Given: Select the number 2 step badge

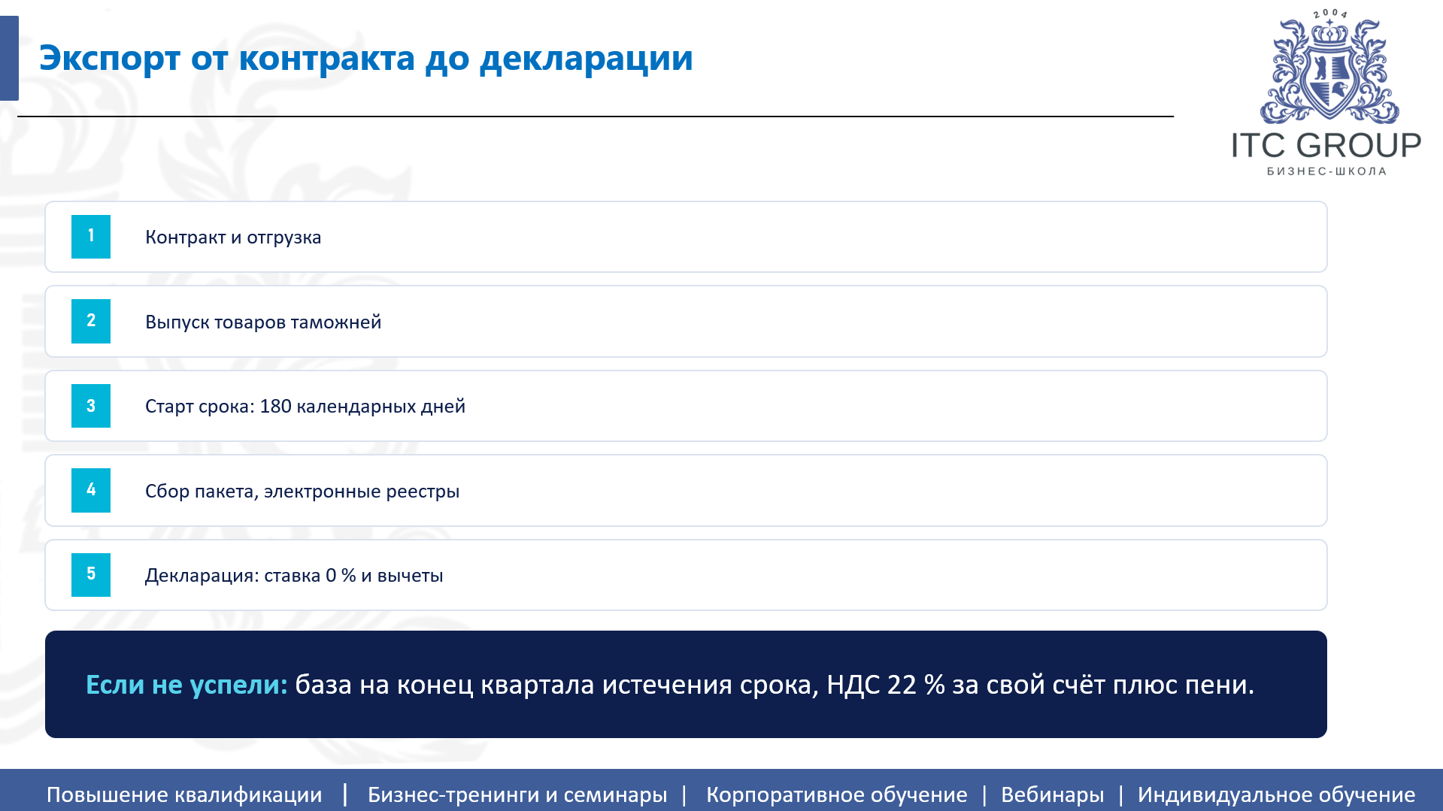Looking at the screenshot, I should 91,322.
